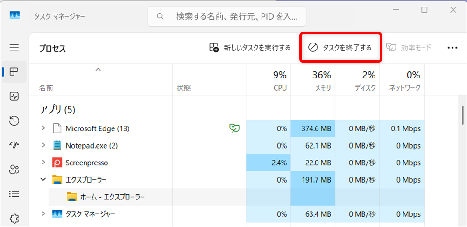Click the search magnifier icon
Viewport: 467px width, 227px height.
(160, 16)
